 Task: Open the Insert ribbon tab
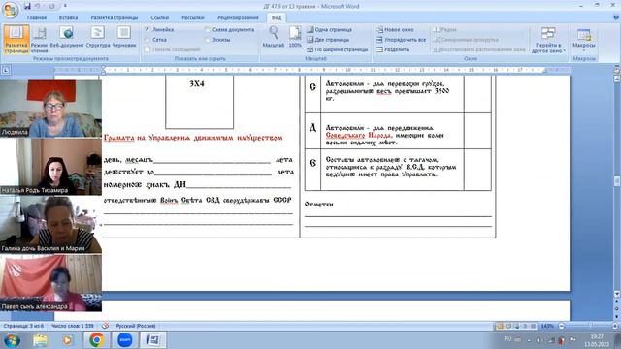pos(68,17)
